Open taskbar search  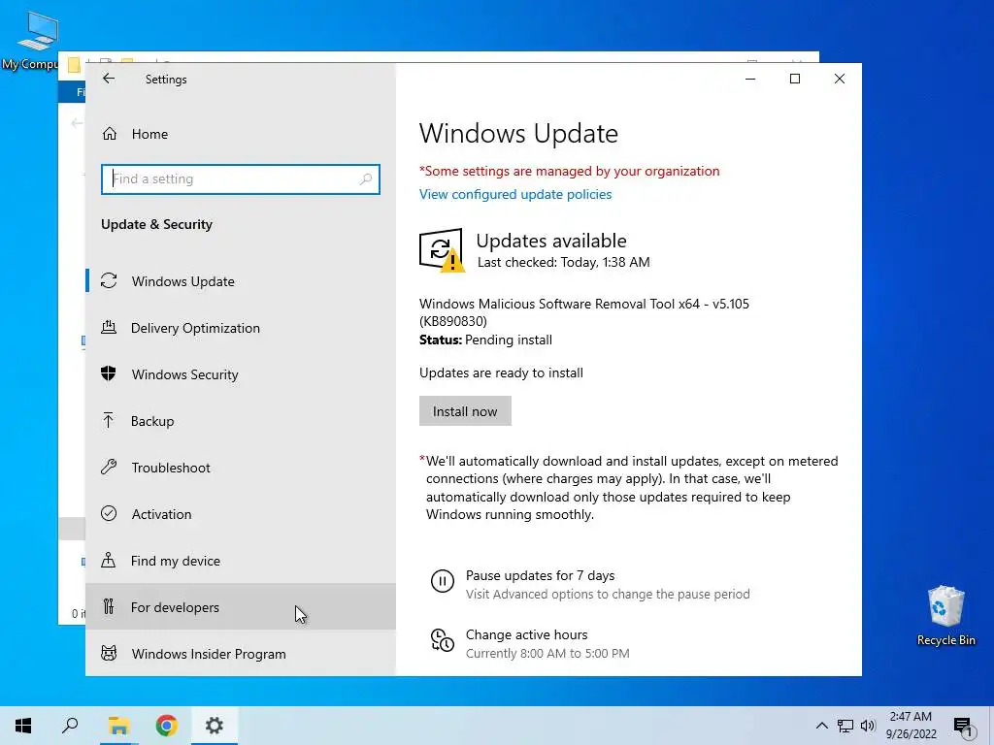[70, 726]
